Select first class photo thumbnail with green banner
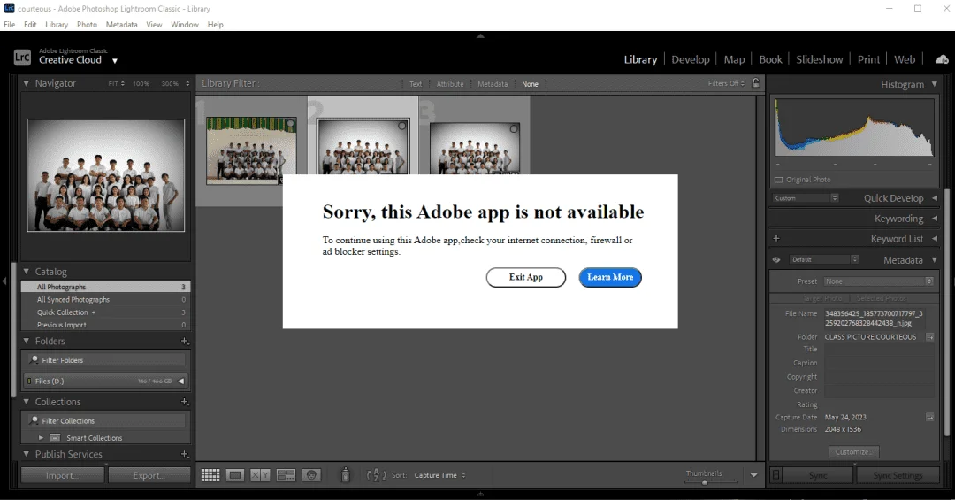The image size is (955, 500). click(251, 150)
